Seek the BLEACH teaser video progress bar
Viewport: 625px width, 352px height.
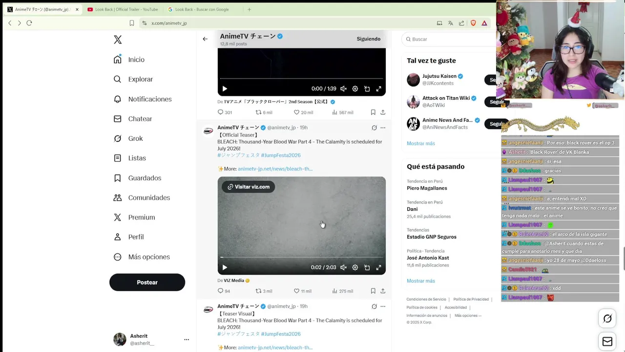[x=301, y=257]
